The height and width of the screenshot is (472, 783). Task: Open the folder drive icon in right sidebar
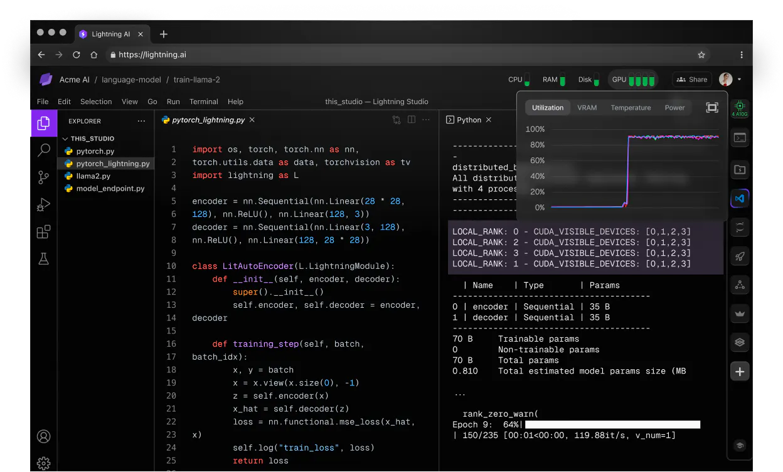tap(740, 169)
